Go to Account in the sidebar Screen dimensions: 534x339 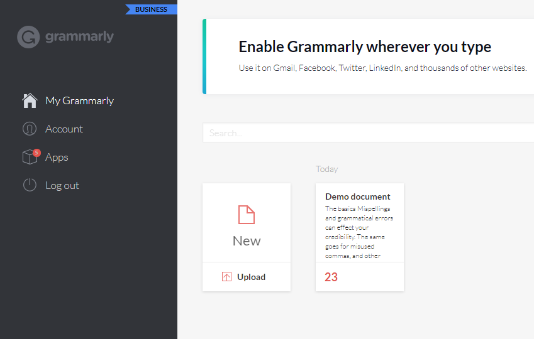tap(64, 129)
